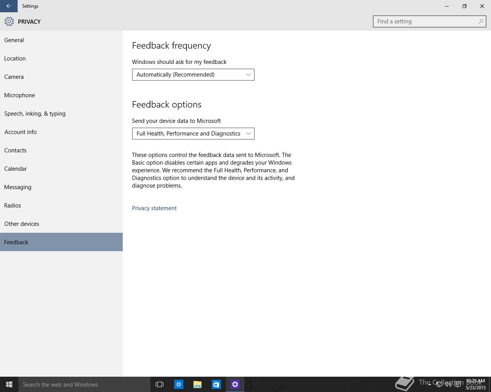Open Task View from the taskbar
Viewport: 491px width, 392px height.
pyautogui.click(x=160, y=384)
